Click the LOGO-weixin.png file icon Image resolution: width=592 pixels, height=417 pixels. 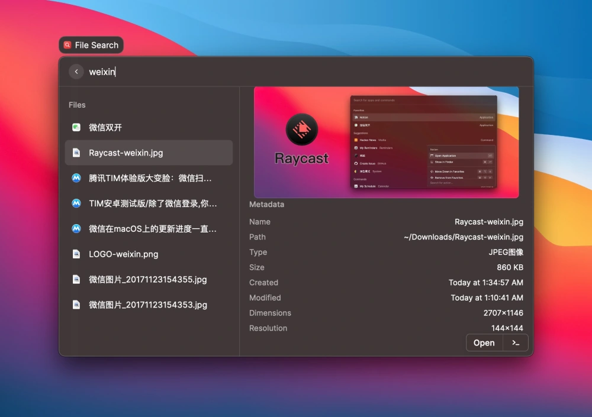pyautogui.click(x=76, y=254)
